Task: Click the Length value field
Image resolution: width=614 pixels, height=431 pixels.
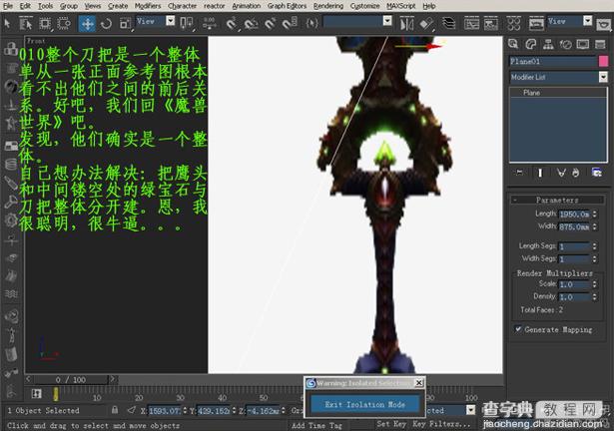Action: pyautogui.click(x=574, y=215)
